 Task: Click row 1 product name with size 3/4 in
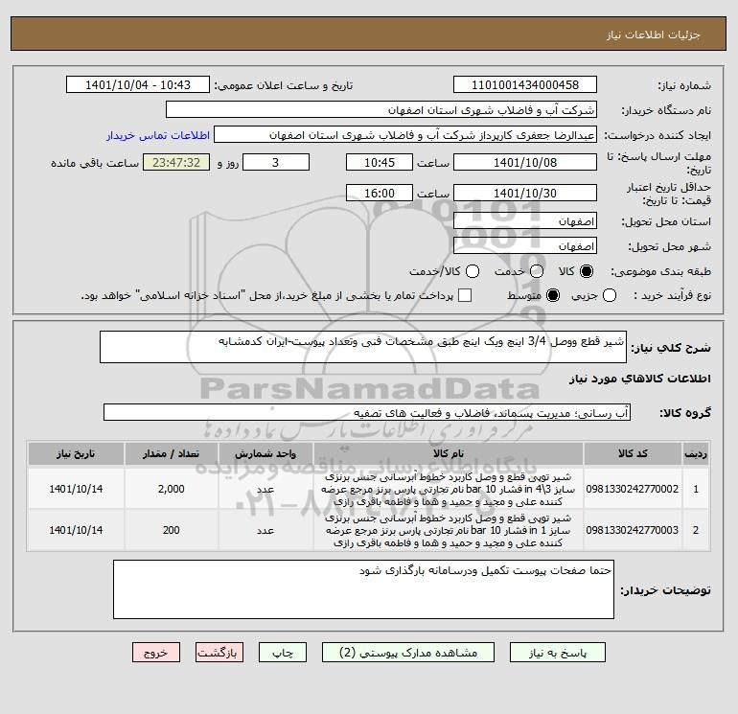449,489
